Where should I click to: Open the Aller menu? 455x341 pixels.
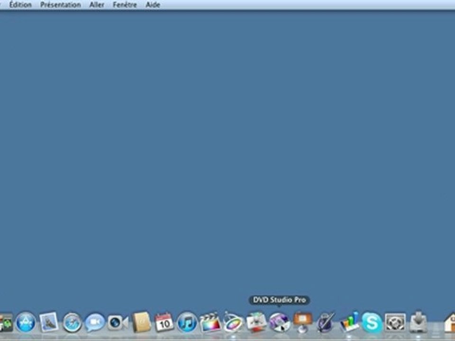[97, 5]
